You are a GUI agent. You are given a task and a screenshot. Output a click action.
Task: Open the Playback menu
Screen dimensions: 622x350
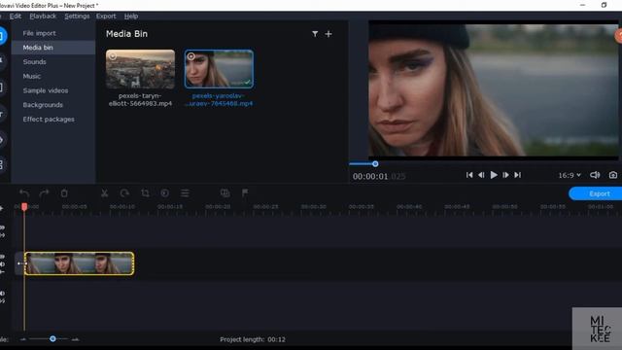click(x=43, y=17)
